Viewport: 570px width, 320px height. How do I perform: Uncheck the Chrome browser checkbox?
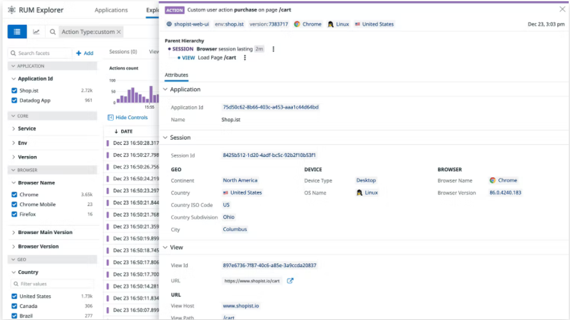[x=14, y=194]
